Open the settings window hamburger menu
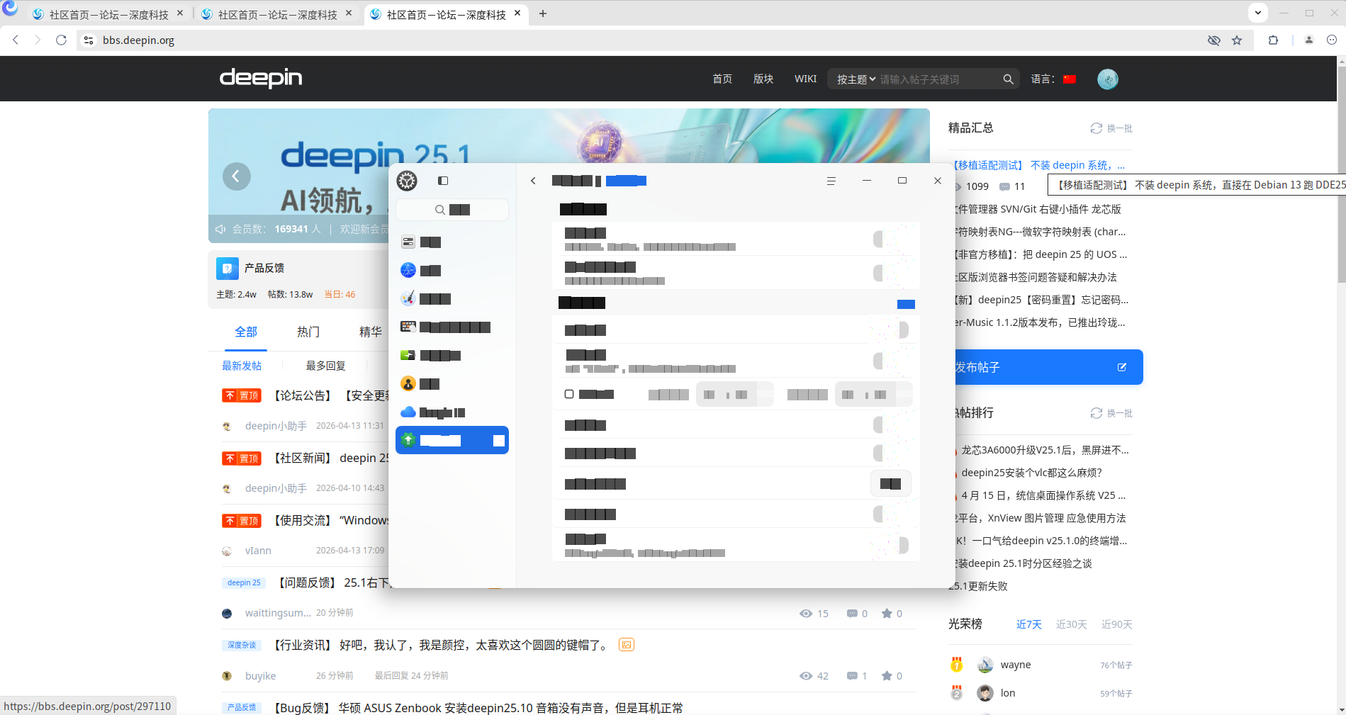Screen dimensions: 1346x715 pos(831,181)
